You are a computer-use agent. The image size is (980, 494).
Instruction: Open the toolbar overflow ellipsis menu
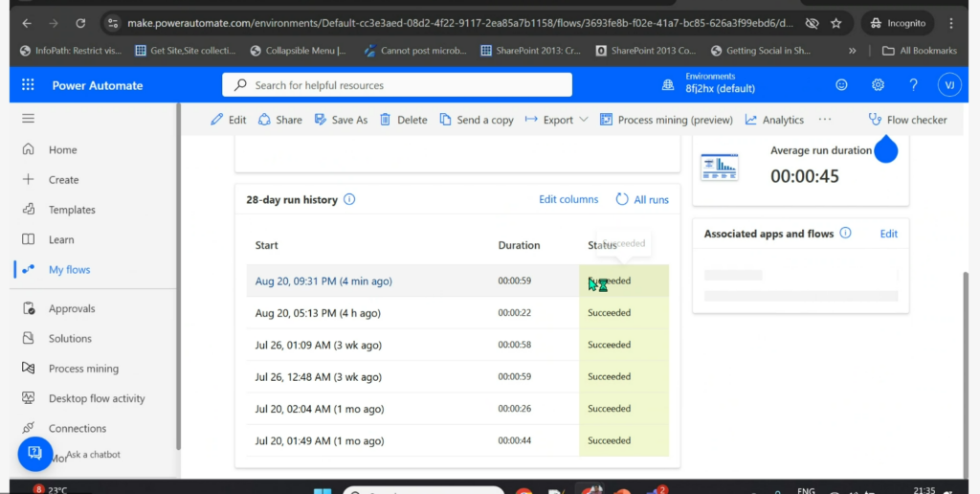(825, 120)
